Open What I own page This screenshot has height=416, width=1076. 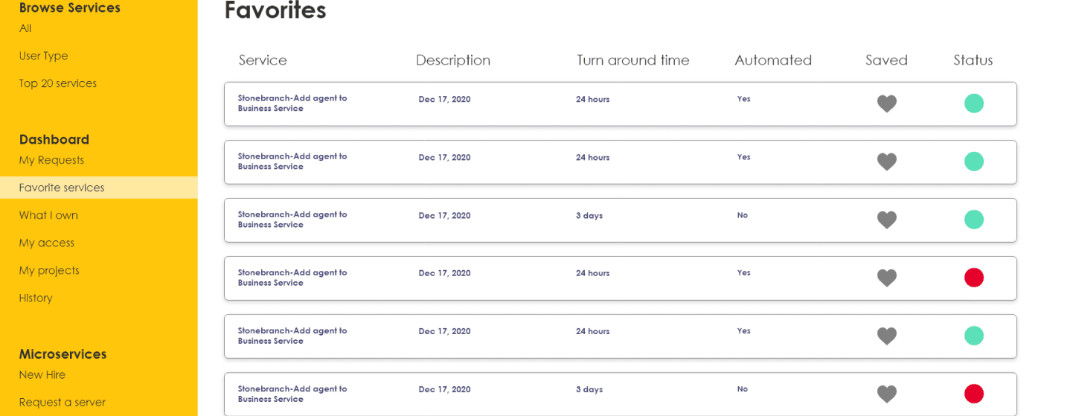[x=48, y=215]
